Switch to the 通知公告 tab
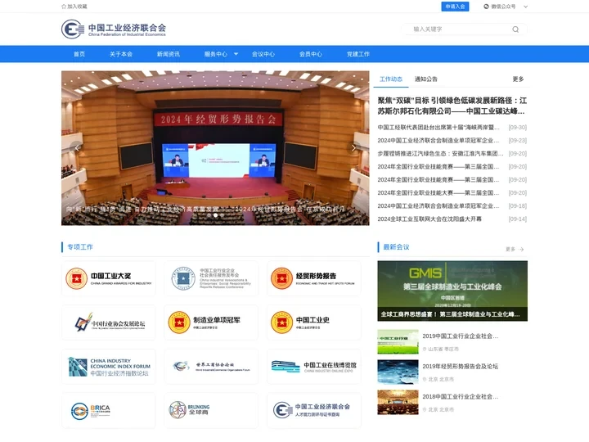Image resolution: width=589 pixels, height=442 pixels. click(426, 79)
